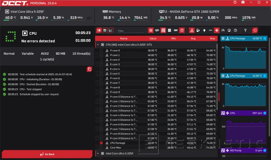Screen dimensions: 271x160
Task: Enable the Core Max checkbox
Action: point(101,148)
